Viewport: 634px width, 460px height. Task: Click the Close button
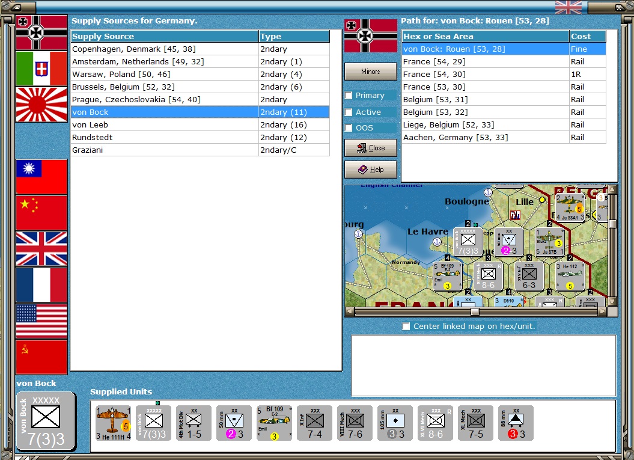pyautogui.click(x=371, y=148)
